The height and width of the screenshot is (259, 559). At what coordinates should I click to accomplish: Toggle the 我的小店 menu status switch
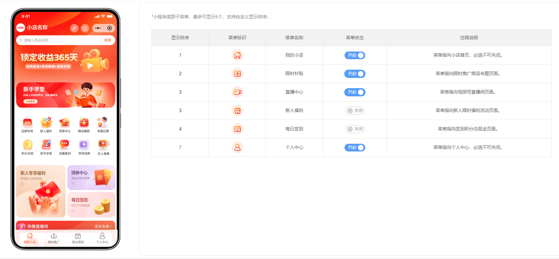355,55
